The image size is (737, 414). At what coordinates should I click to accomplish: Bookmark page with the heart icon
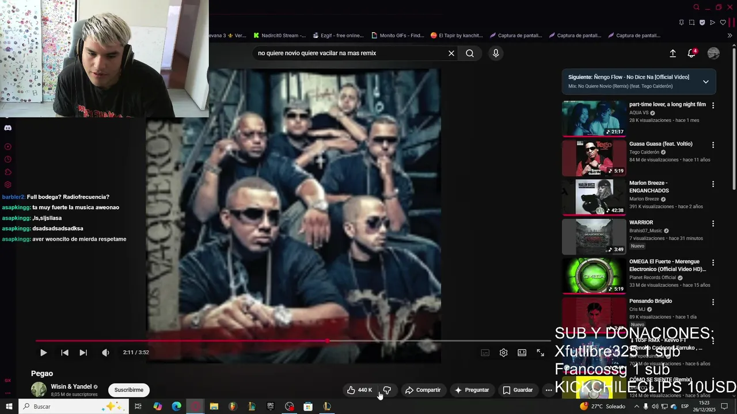[723, 22]
